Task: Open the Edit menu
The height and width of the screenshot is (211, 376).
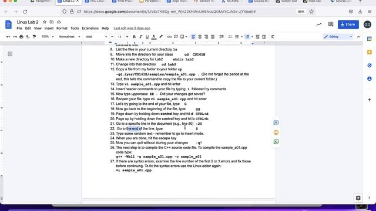Action: tap(28, 28)
